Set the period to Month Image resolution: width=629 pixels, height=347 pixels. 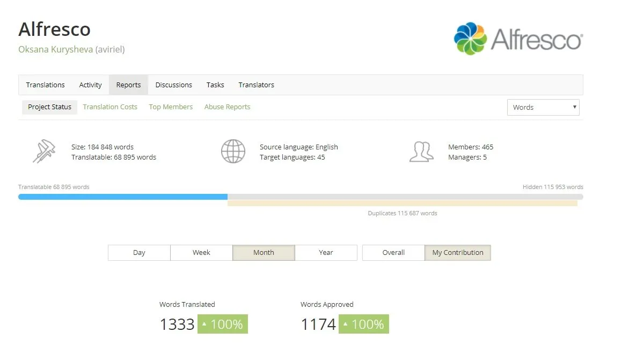pyautogui.click(x=264, y=253)
